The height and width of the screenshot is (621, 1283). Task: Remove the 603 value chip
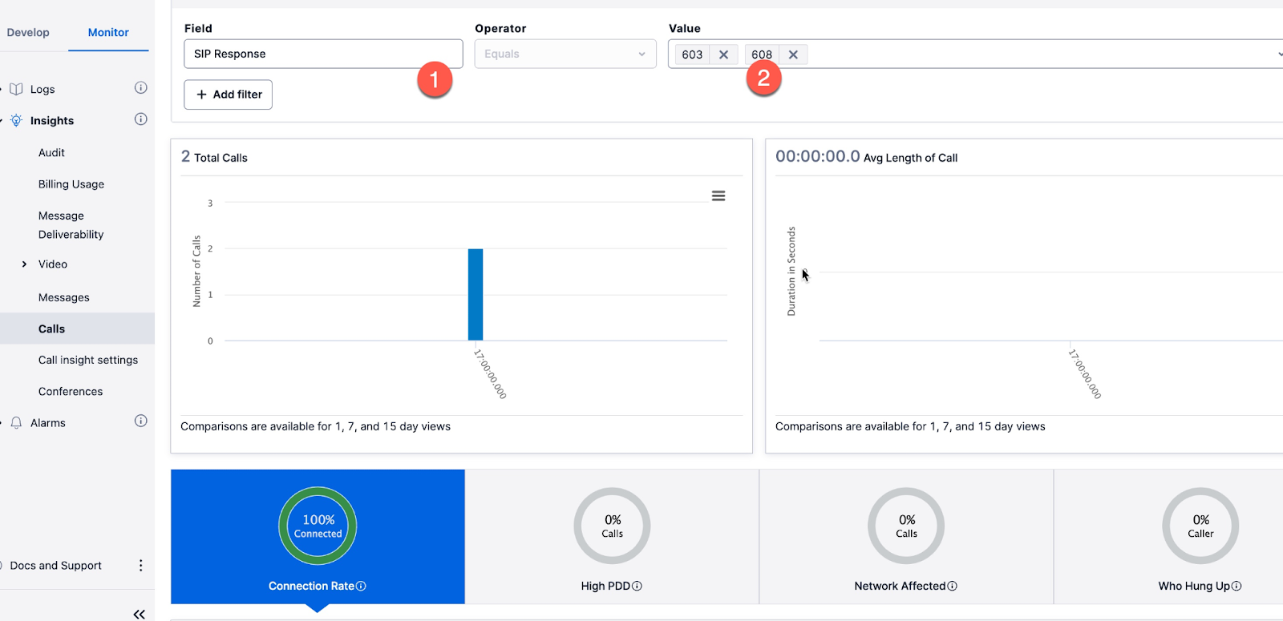click(723, 54)
